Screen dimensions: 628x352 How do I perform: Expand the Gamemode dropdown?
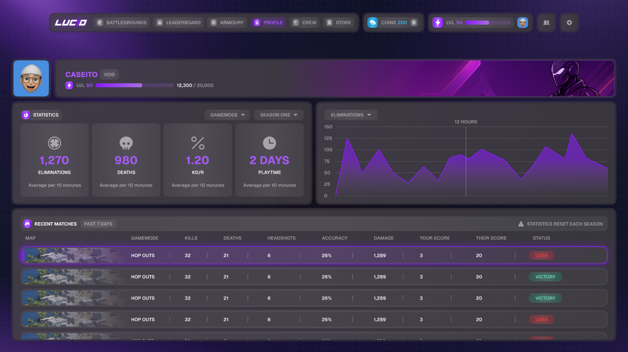227,115
